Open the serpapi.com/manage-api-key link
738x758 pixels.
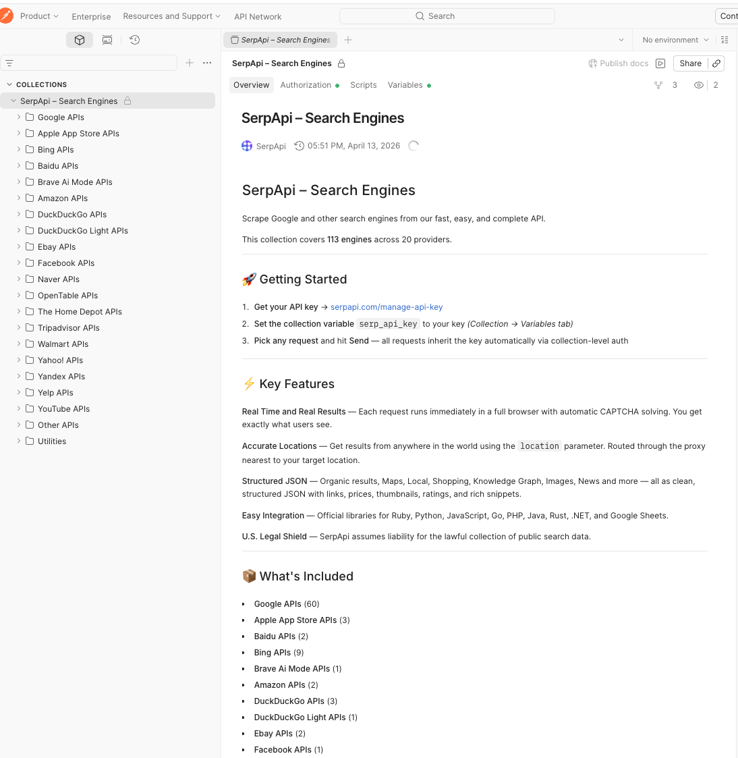(x=387, y=307)
